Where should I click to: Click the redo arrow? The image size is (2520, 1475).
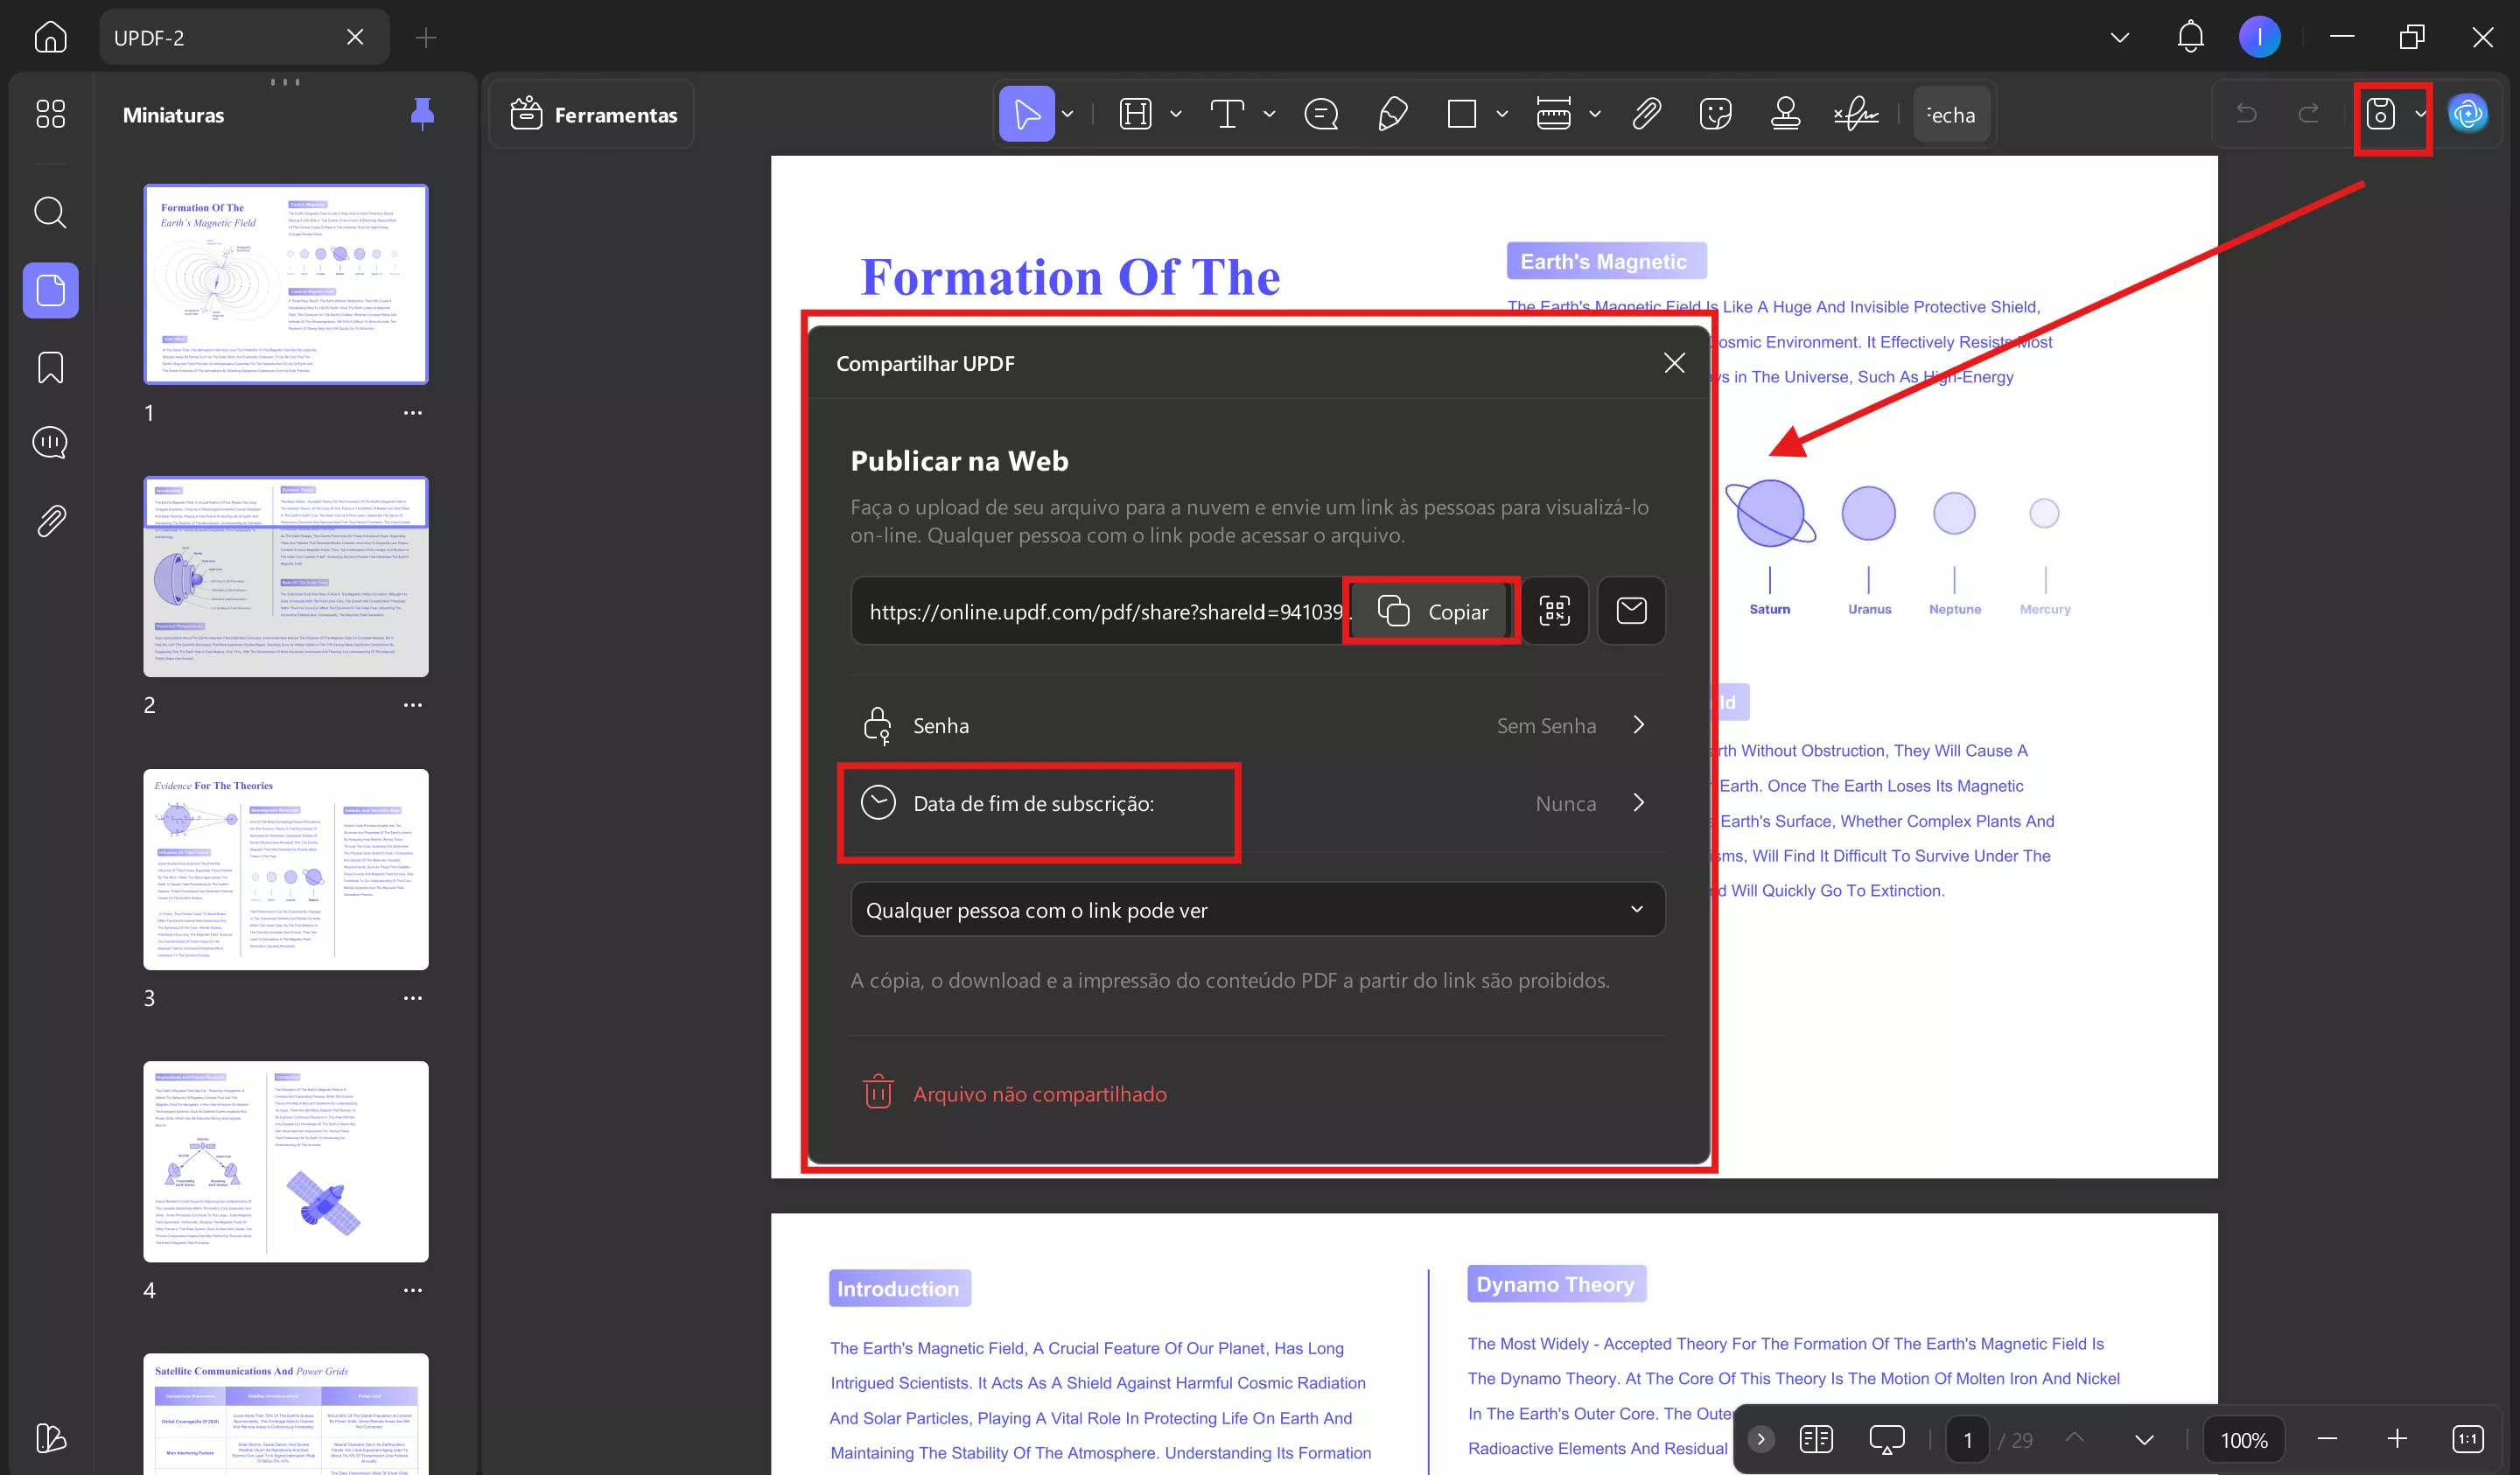coord(2308,114)
